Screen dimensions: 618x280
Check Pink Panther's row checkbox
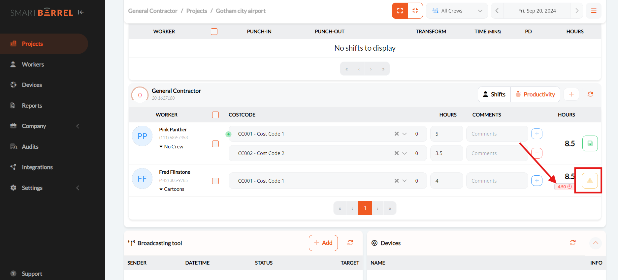click(x=215, y=144)
